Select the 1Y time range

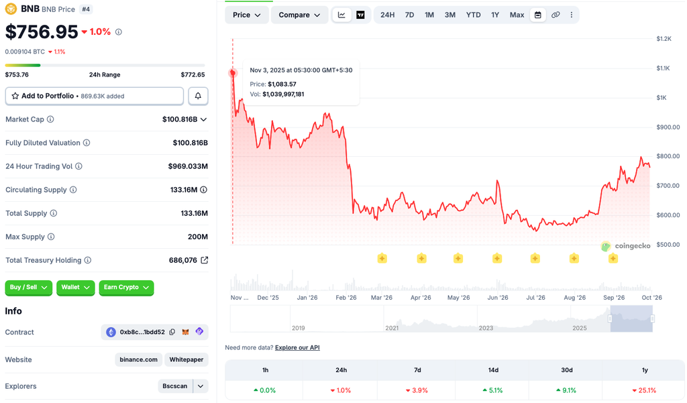tap(495, 15)
